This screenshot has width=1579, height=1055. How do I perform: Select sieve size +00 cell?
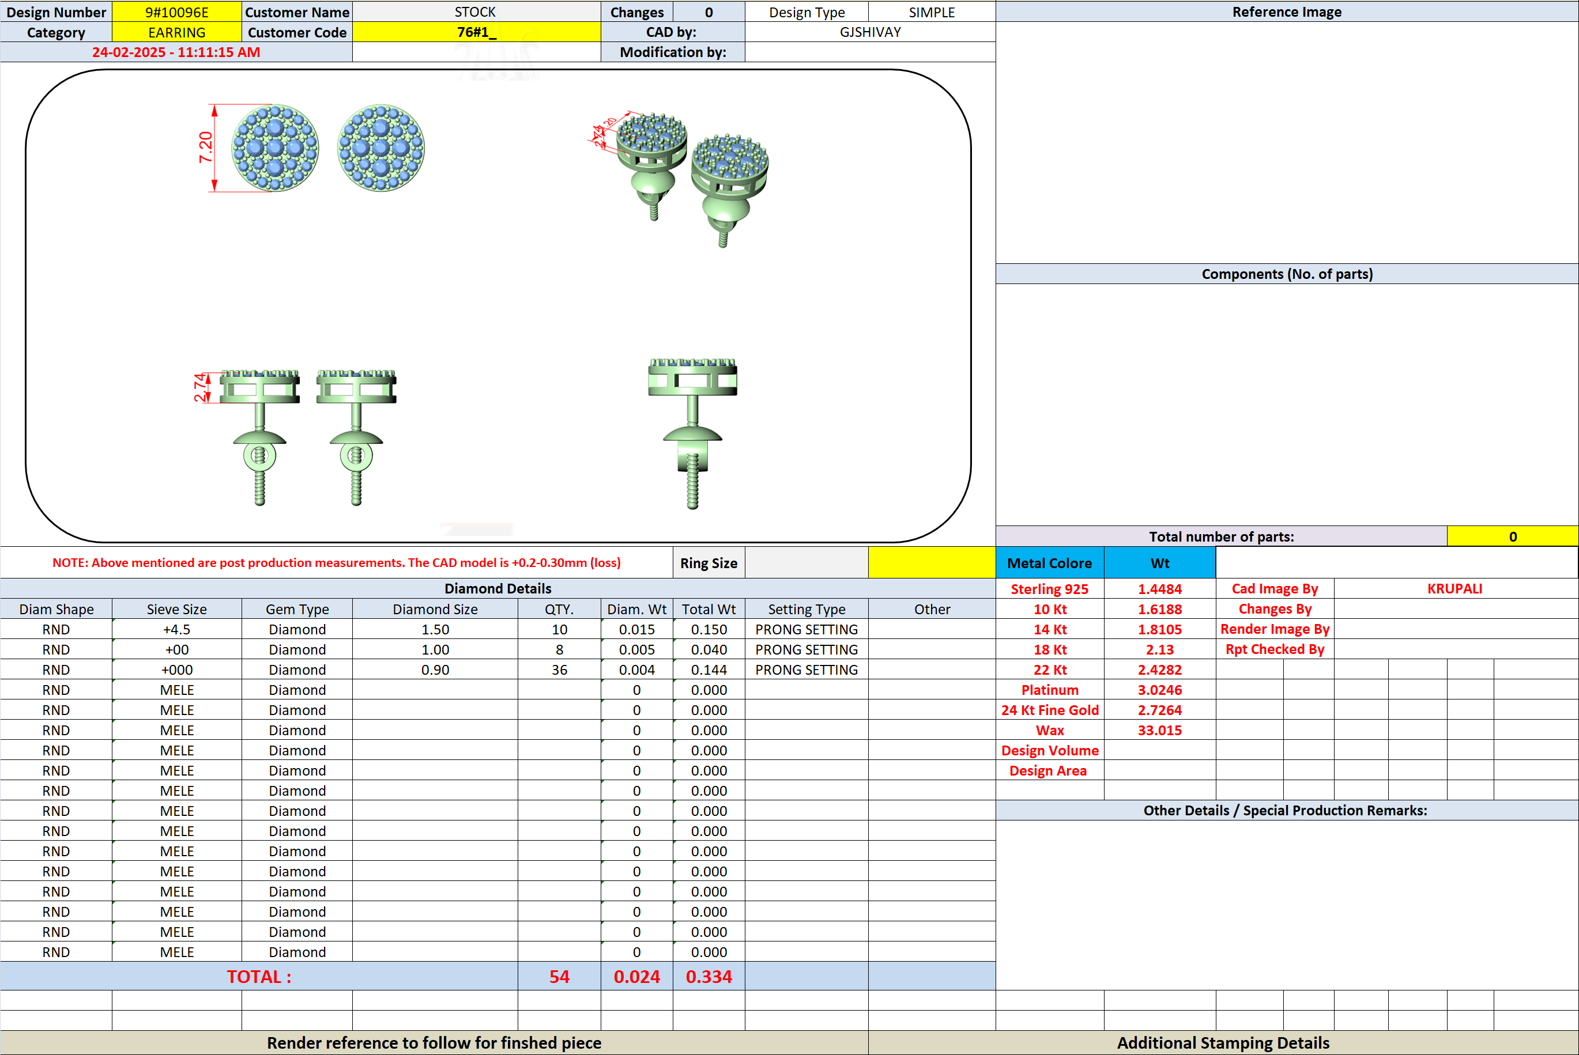176,649
